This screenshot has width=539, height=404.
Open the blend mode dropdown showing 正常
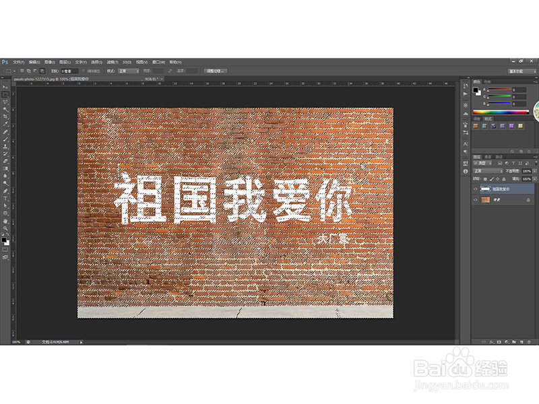tap(487, 171)
